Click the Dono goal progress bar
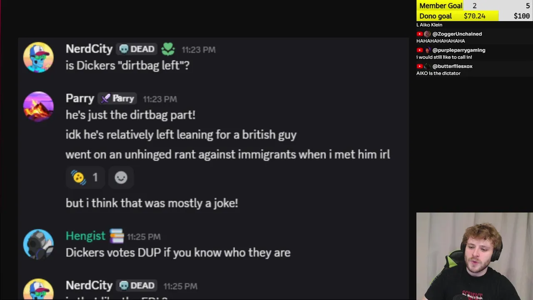Screen dimensions: 533x300 pos(474,16)
